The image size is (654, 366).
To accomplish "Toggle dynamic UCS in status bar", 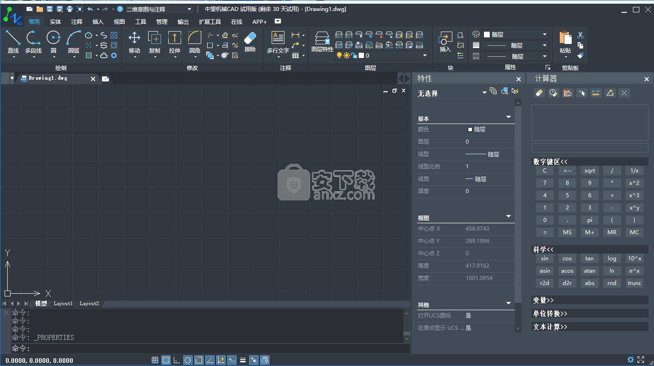I will tap(221, 360).
